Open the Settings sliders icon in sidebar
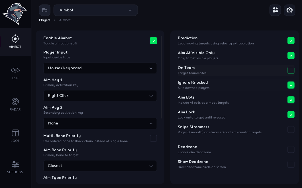Image resolution: width=302 pixels, height=188 pixels. (x=15, y=164)
